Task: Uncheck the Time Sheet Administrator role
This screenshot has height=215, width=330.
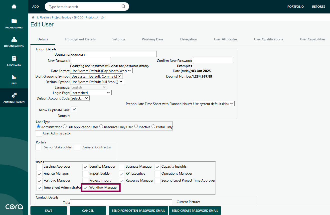Action: 39,188
